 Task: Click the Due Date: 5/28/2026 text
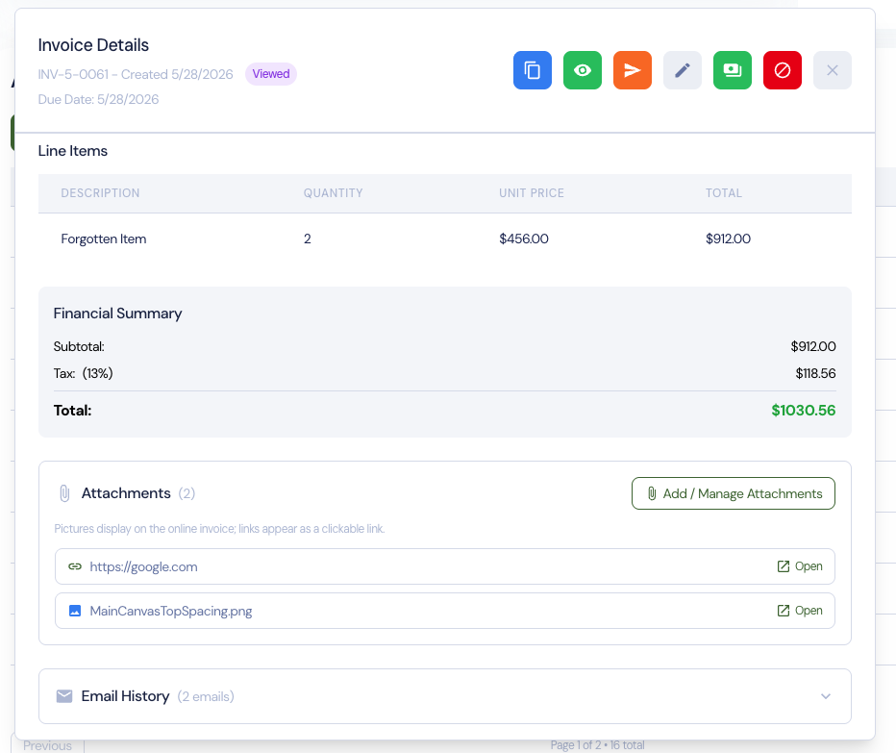[98, 99]
